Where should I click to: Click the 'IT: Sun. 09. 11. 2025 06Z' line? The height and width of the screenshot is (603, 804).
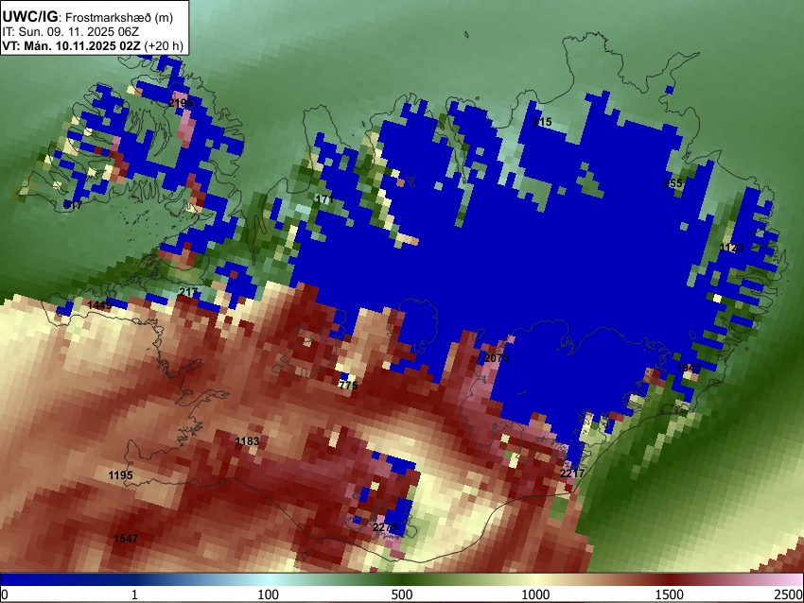click(71, 32)
